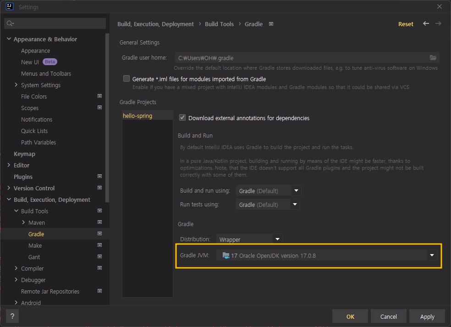This screenshot has height=327, width=451.
Task: Click the Reset link
Action: pyautogui.click(x=406, y=24)
